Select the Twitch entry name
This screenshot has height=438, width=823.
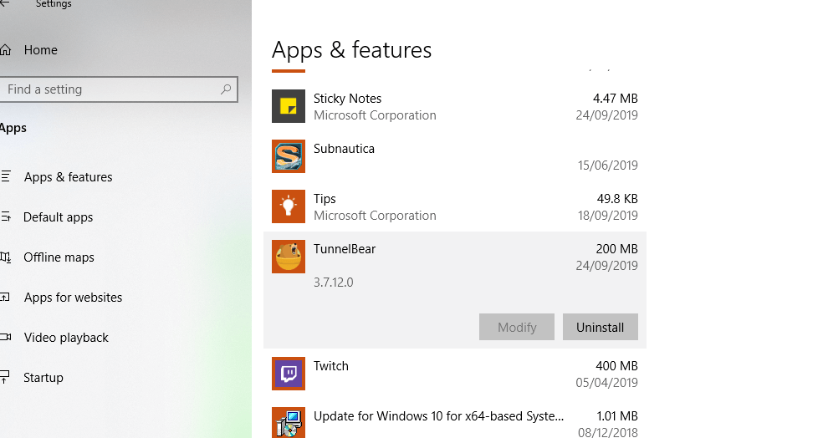[330, 366]
